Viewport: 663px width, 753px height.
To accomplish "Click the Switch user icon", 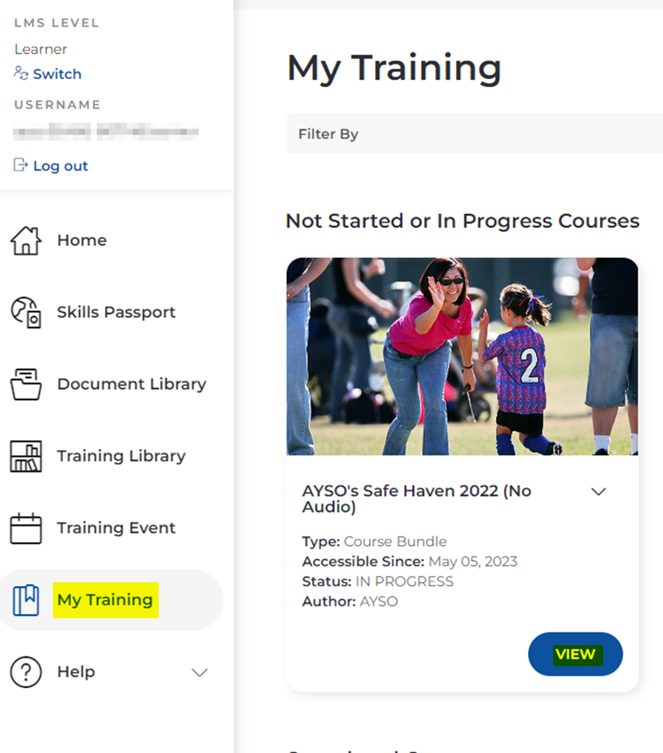I will coord(21,73).
